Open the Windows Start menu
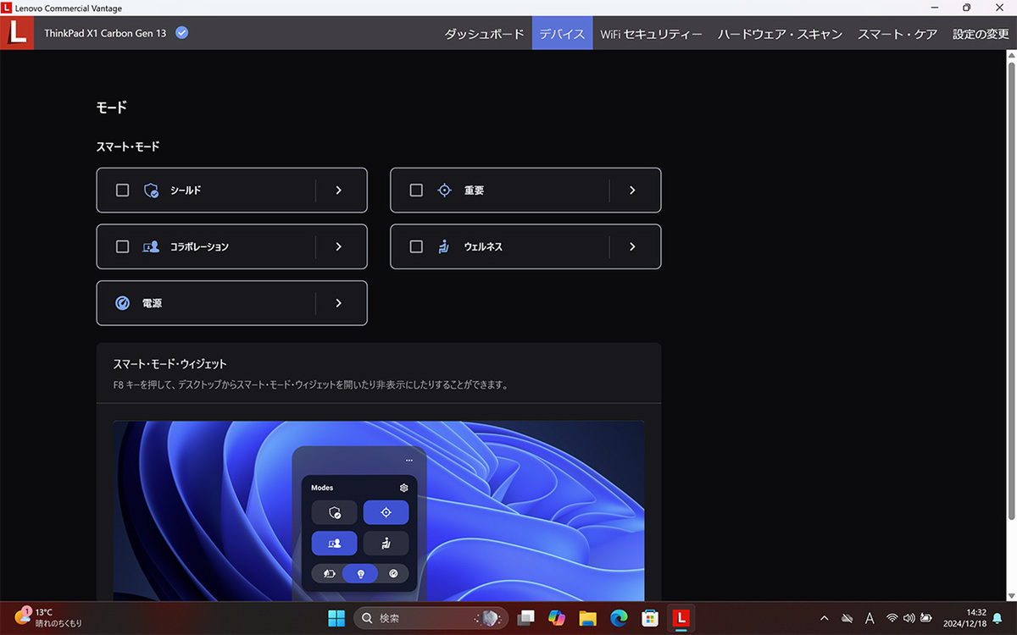The height and width of the screenshot is (635, 1017). (x=336, y=618)
